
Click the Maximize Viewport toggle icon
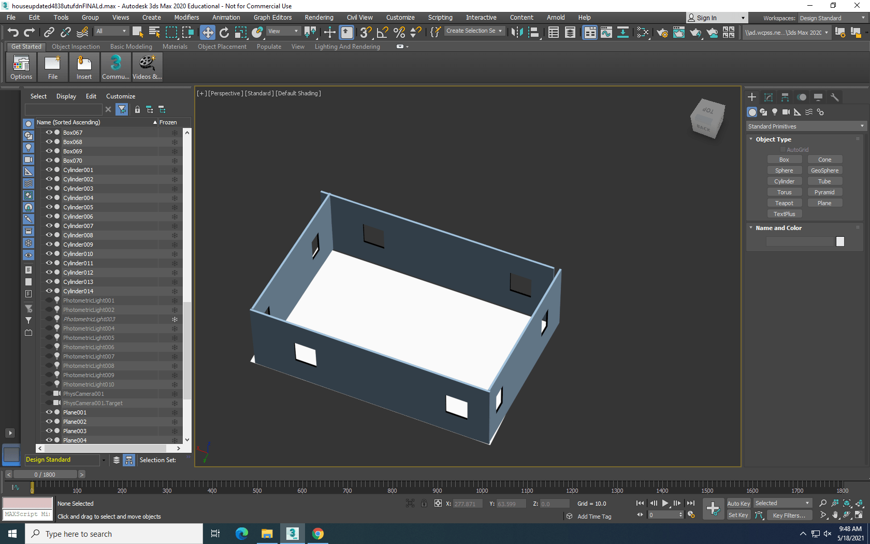[859, 515]
